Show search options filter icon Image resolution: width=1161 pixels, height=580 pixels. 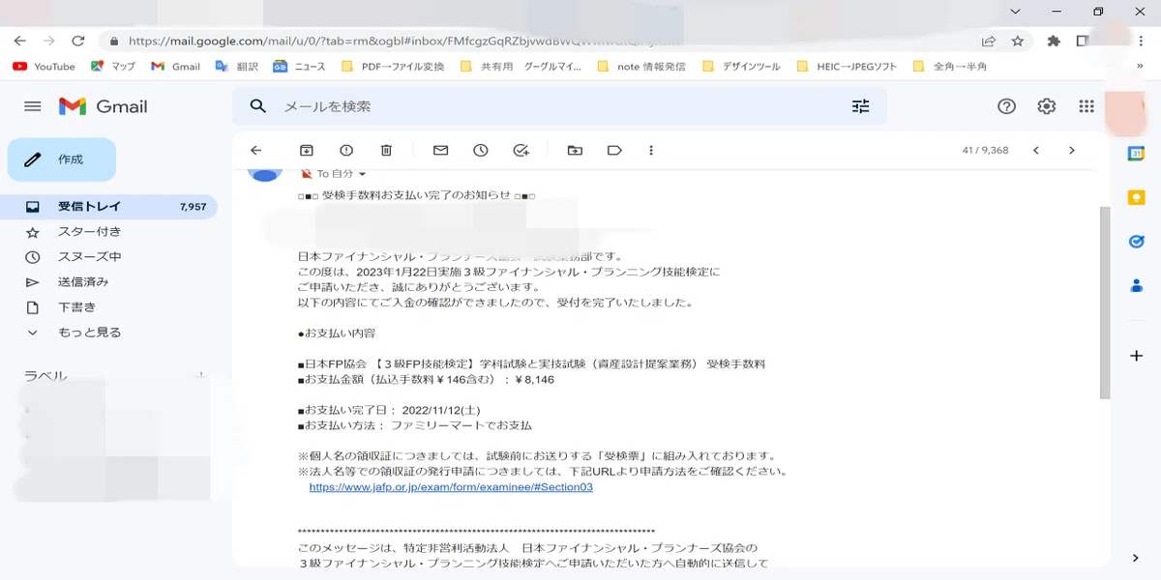click(860, 106)
